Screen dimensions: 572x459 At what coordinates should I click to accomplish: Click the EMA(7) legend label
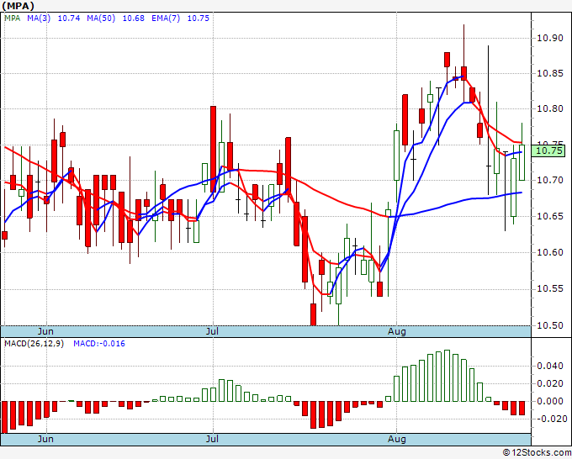pos(166,18)
